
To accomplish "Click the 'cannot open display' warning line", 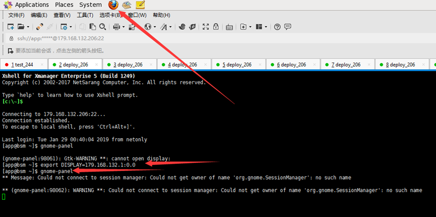I will point(86,158).
